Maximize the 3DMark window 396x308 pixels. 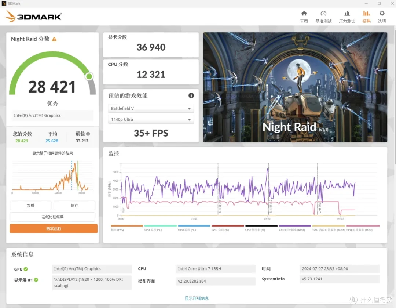(x=379, y=3)
